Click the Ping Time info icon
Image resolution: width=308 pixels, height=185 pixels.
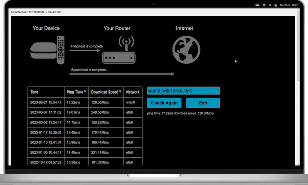(85, 91)
